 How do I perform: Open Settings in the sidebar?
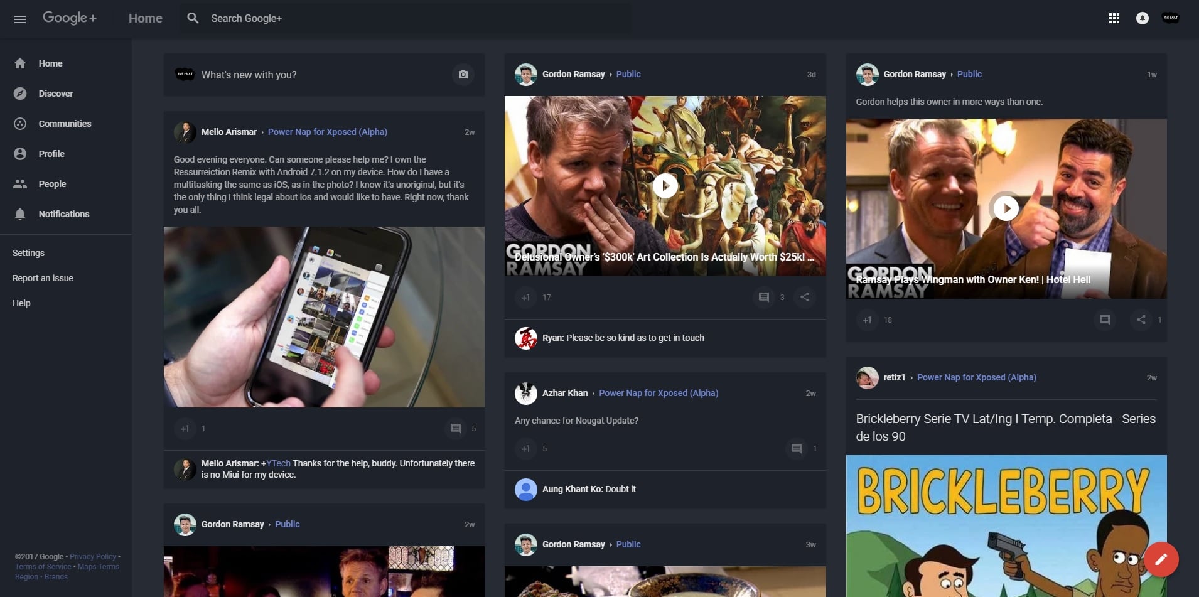click(29, 253)
